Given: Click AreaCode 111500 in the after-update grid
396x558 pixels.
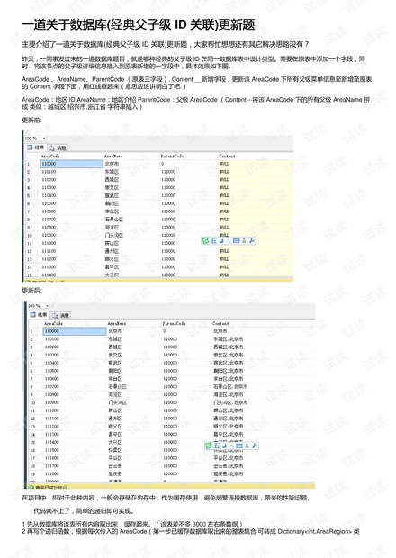Looking at the screenshot, I should (52, 450).
